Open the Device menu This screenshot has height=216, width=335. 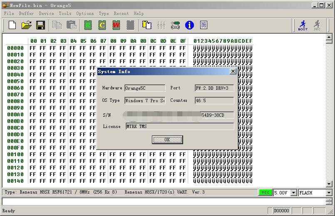click(46, 13)
